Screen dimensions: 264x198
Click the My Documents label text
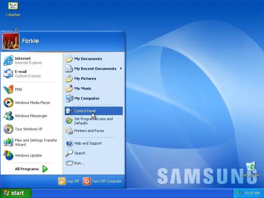pyautogui.click(x=88, y=59)
